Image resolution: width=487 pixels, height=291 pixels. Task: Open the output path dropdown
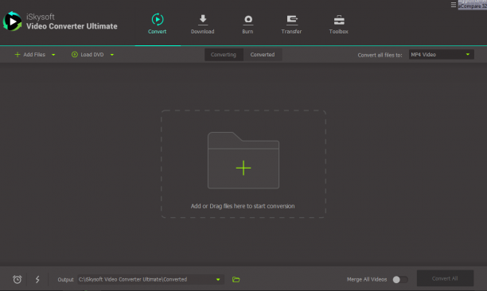(218, 280)
